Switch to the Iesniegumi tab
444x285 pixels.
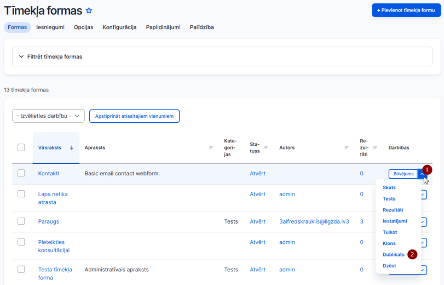tap(50, 27)
